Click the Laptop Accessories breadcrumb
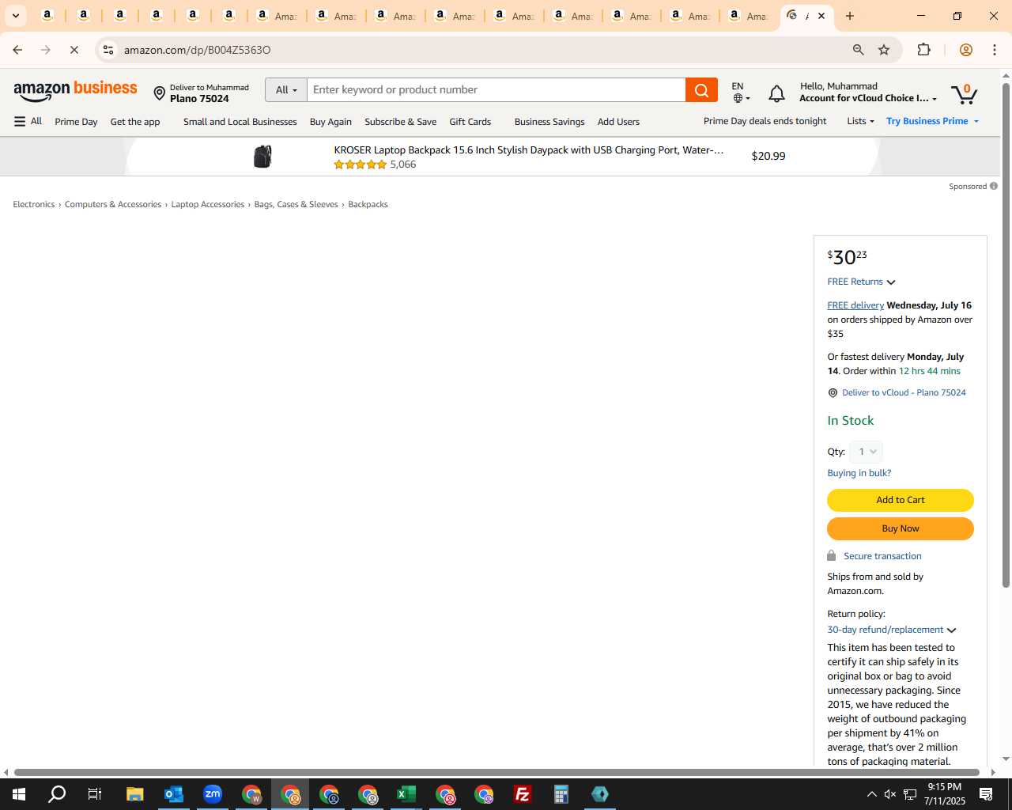Viewport: 1012px width, 810px height. pyautogui.click(x=208, y=204)
